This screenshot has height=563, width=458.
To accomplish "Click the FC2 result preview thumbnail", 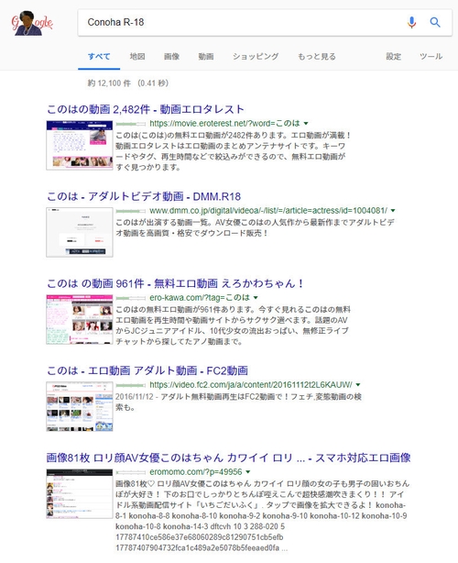I will 80,406.
